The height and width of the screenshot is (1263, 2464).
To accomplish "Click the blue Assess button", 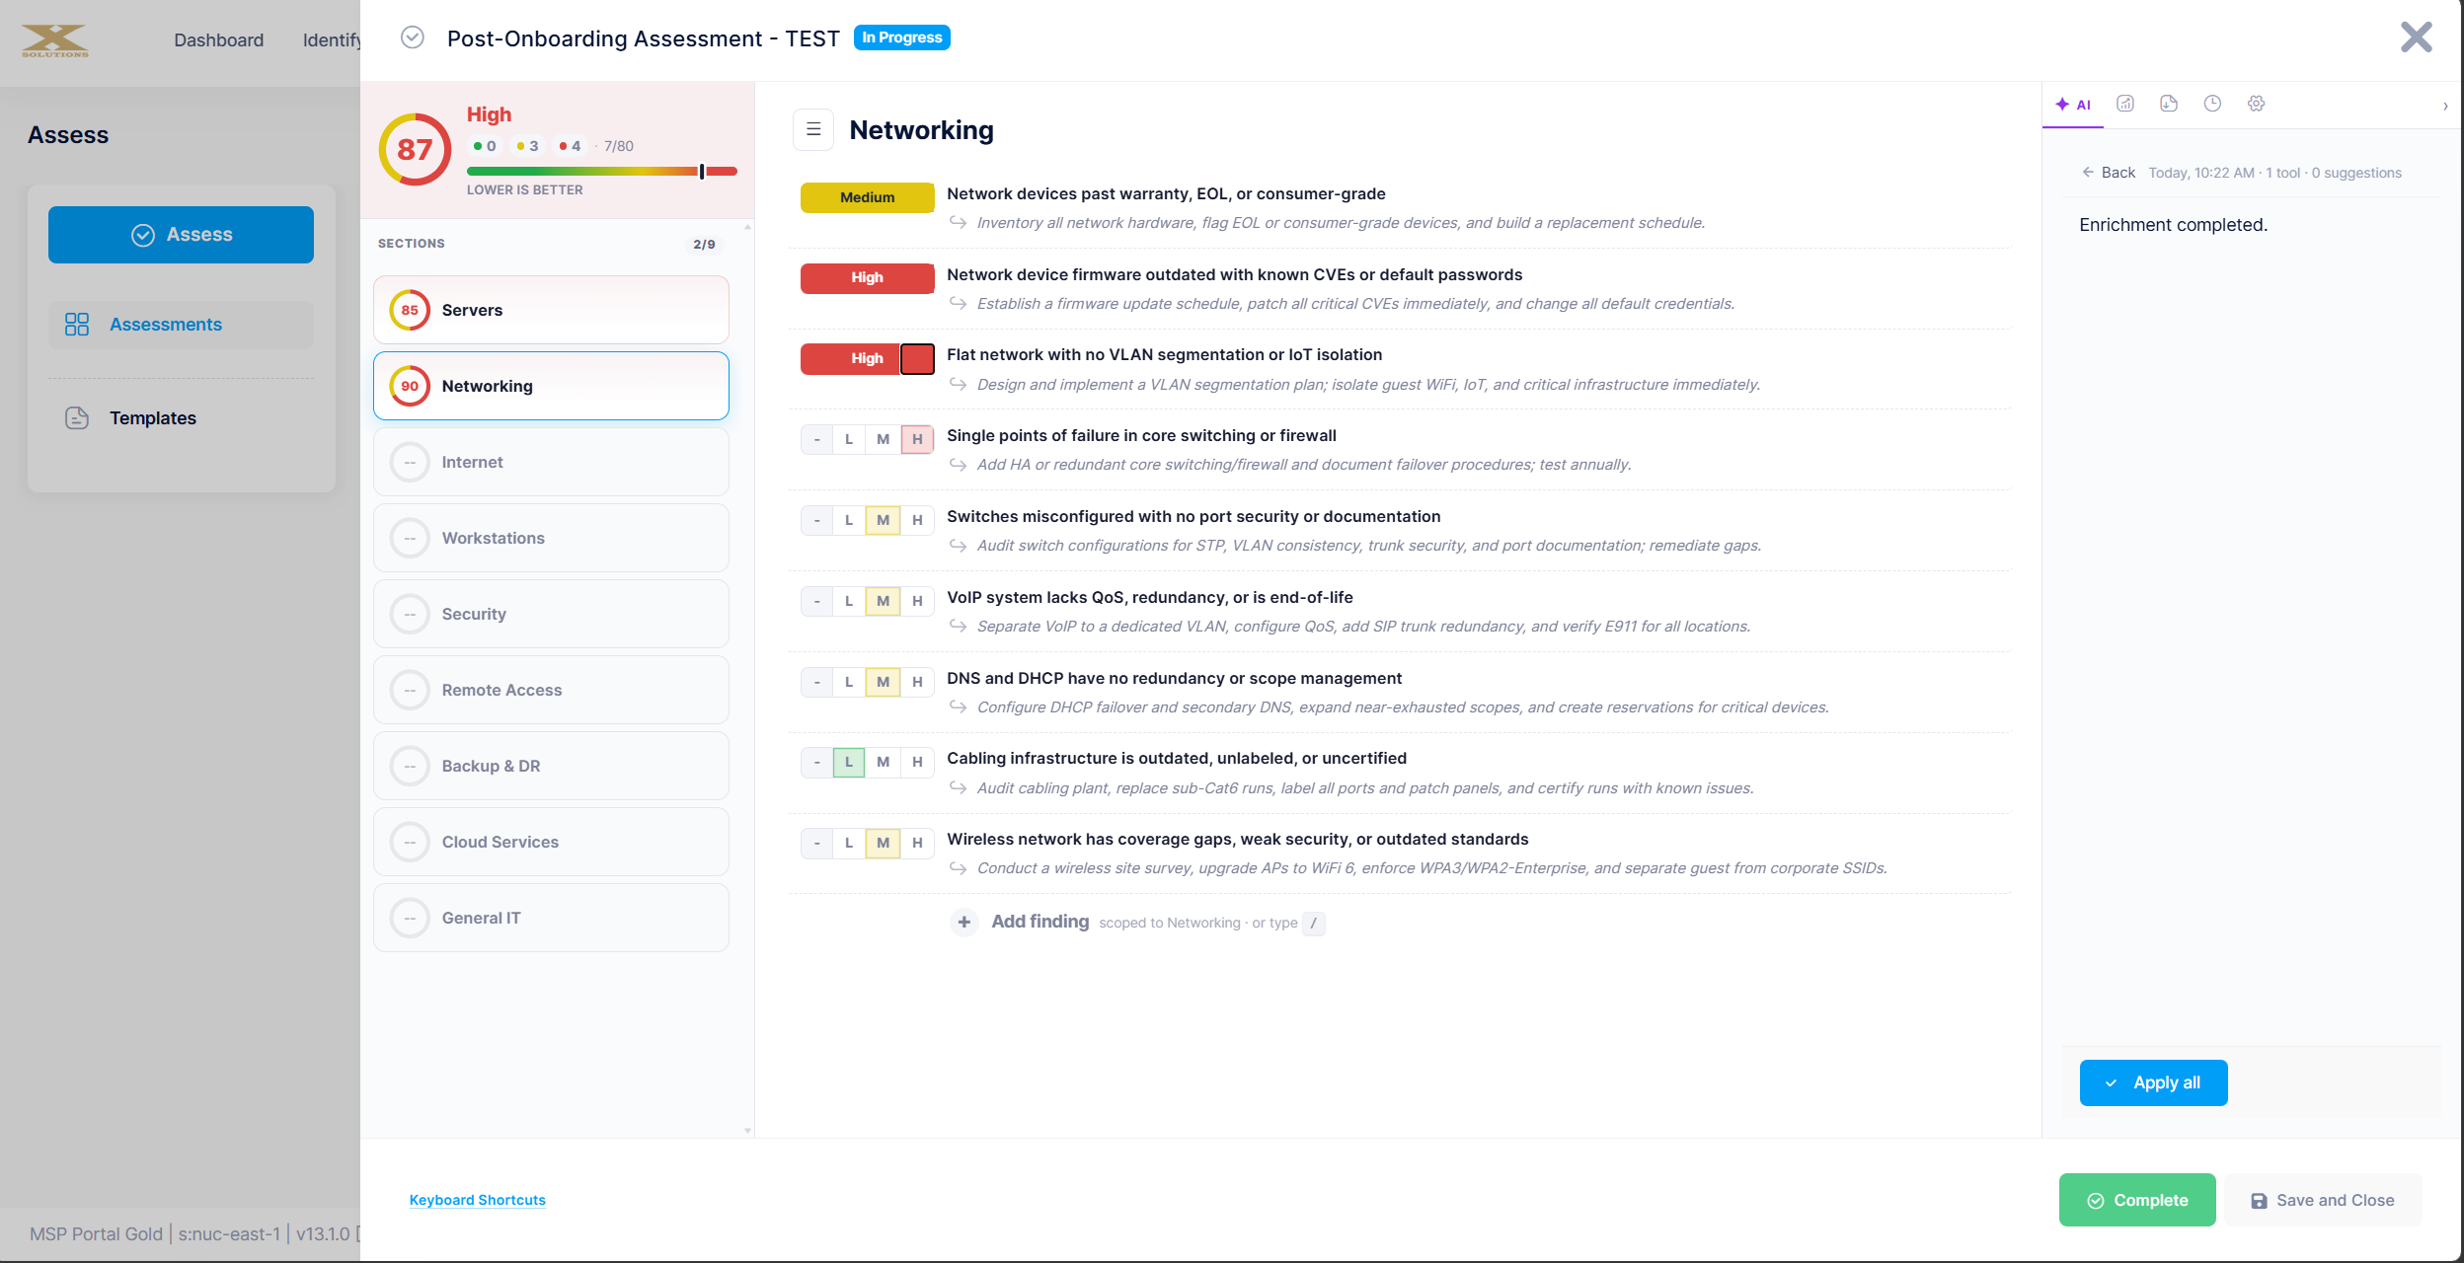I will [181, 235].
